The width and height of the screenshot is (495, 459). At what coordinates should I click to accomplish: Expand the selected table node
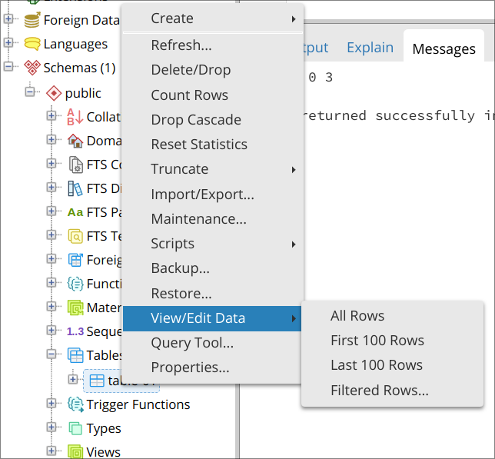point(72,379)
